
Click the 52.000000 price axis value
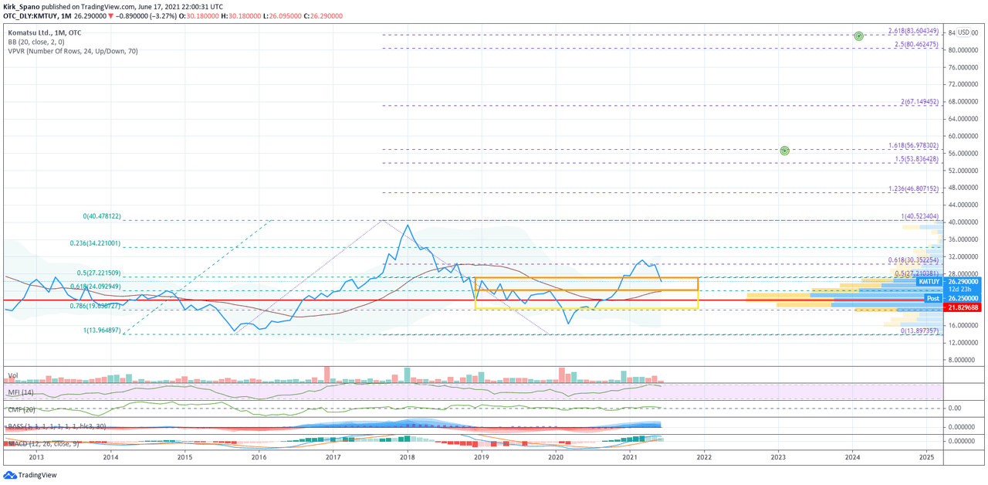tap(963, 170)
